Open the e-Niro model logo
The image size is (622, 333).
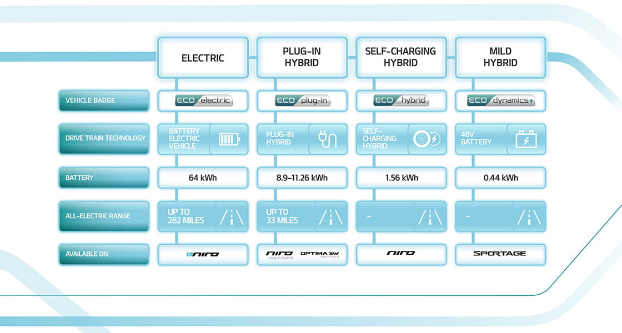(203, 254)
